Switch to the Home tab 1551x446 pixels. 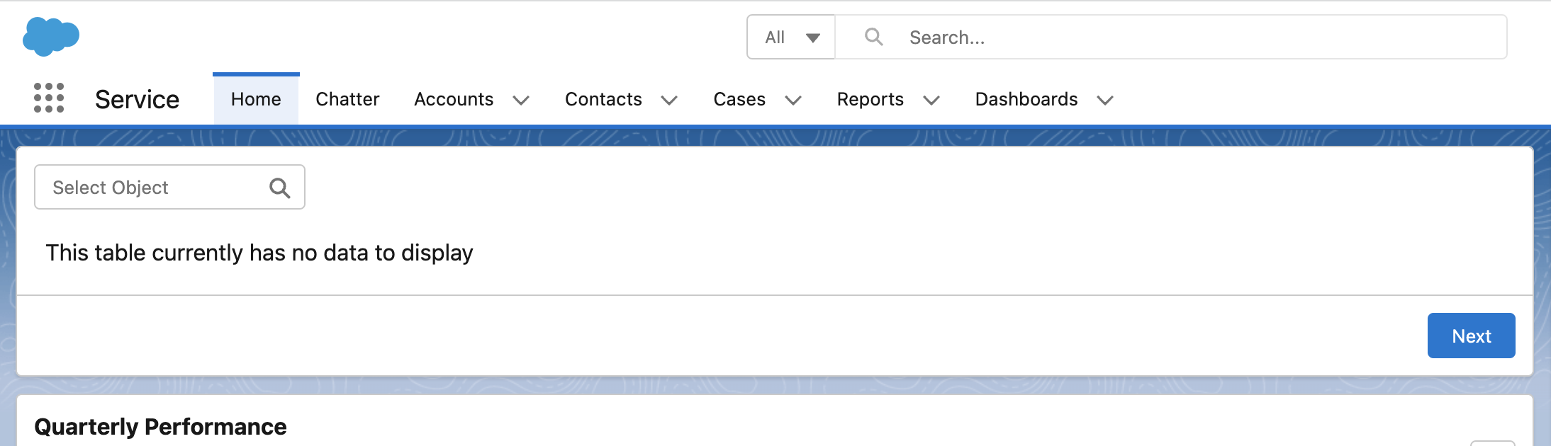[255, 99]
